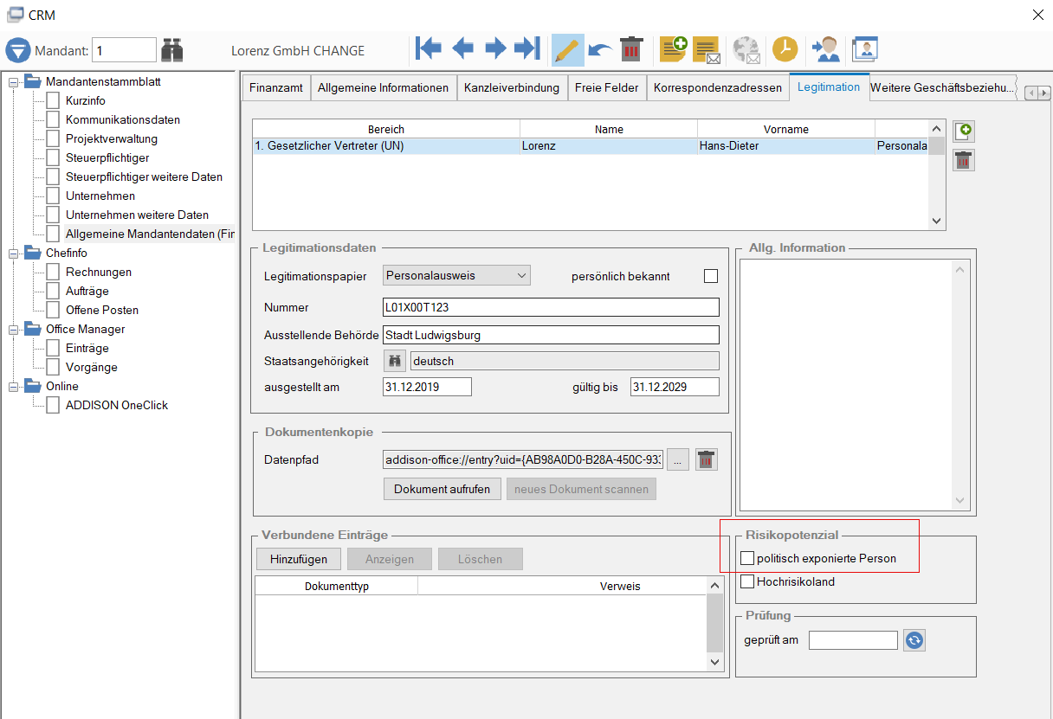Select Gesetzlicher Vertreter Lorenz table row
The image size is (1053, 719).
point(590,146)
